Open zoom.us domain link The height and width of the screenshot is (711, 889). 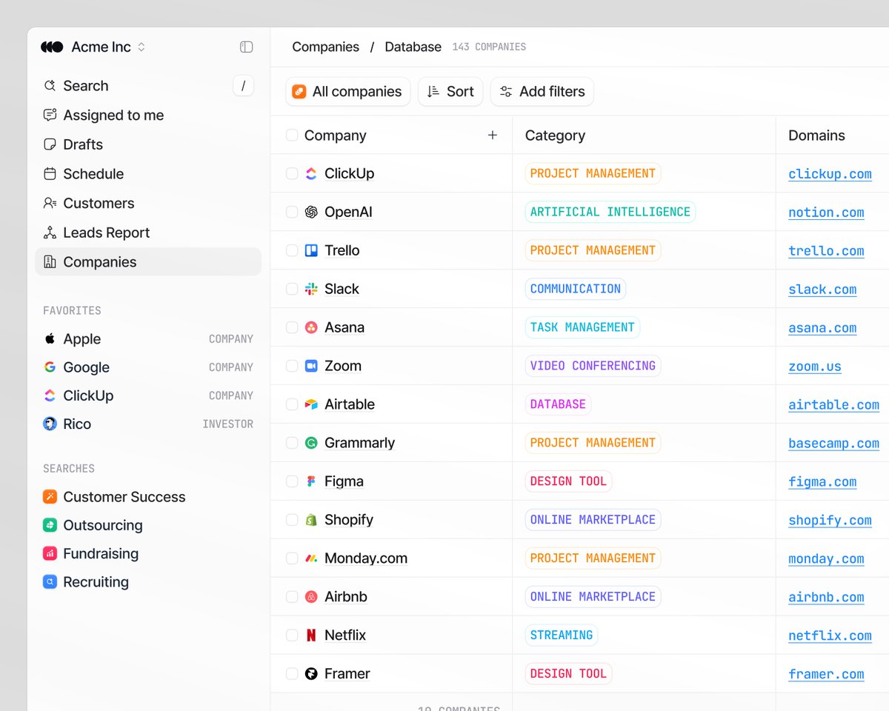point(815,367)
